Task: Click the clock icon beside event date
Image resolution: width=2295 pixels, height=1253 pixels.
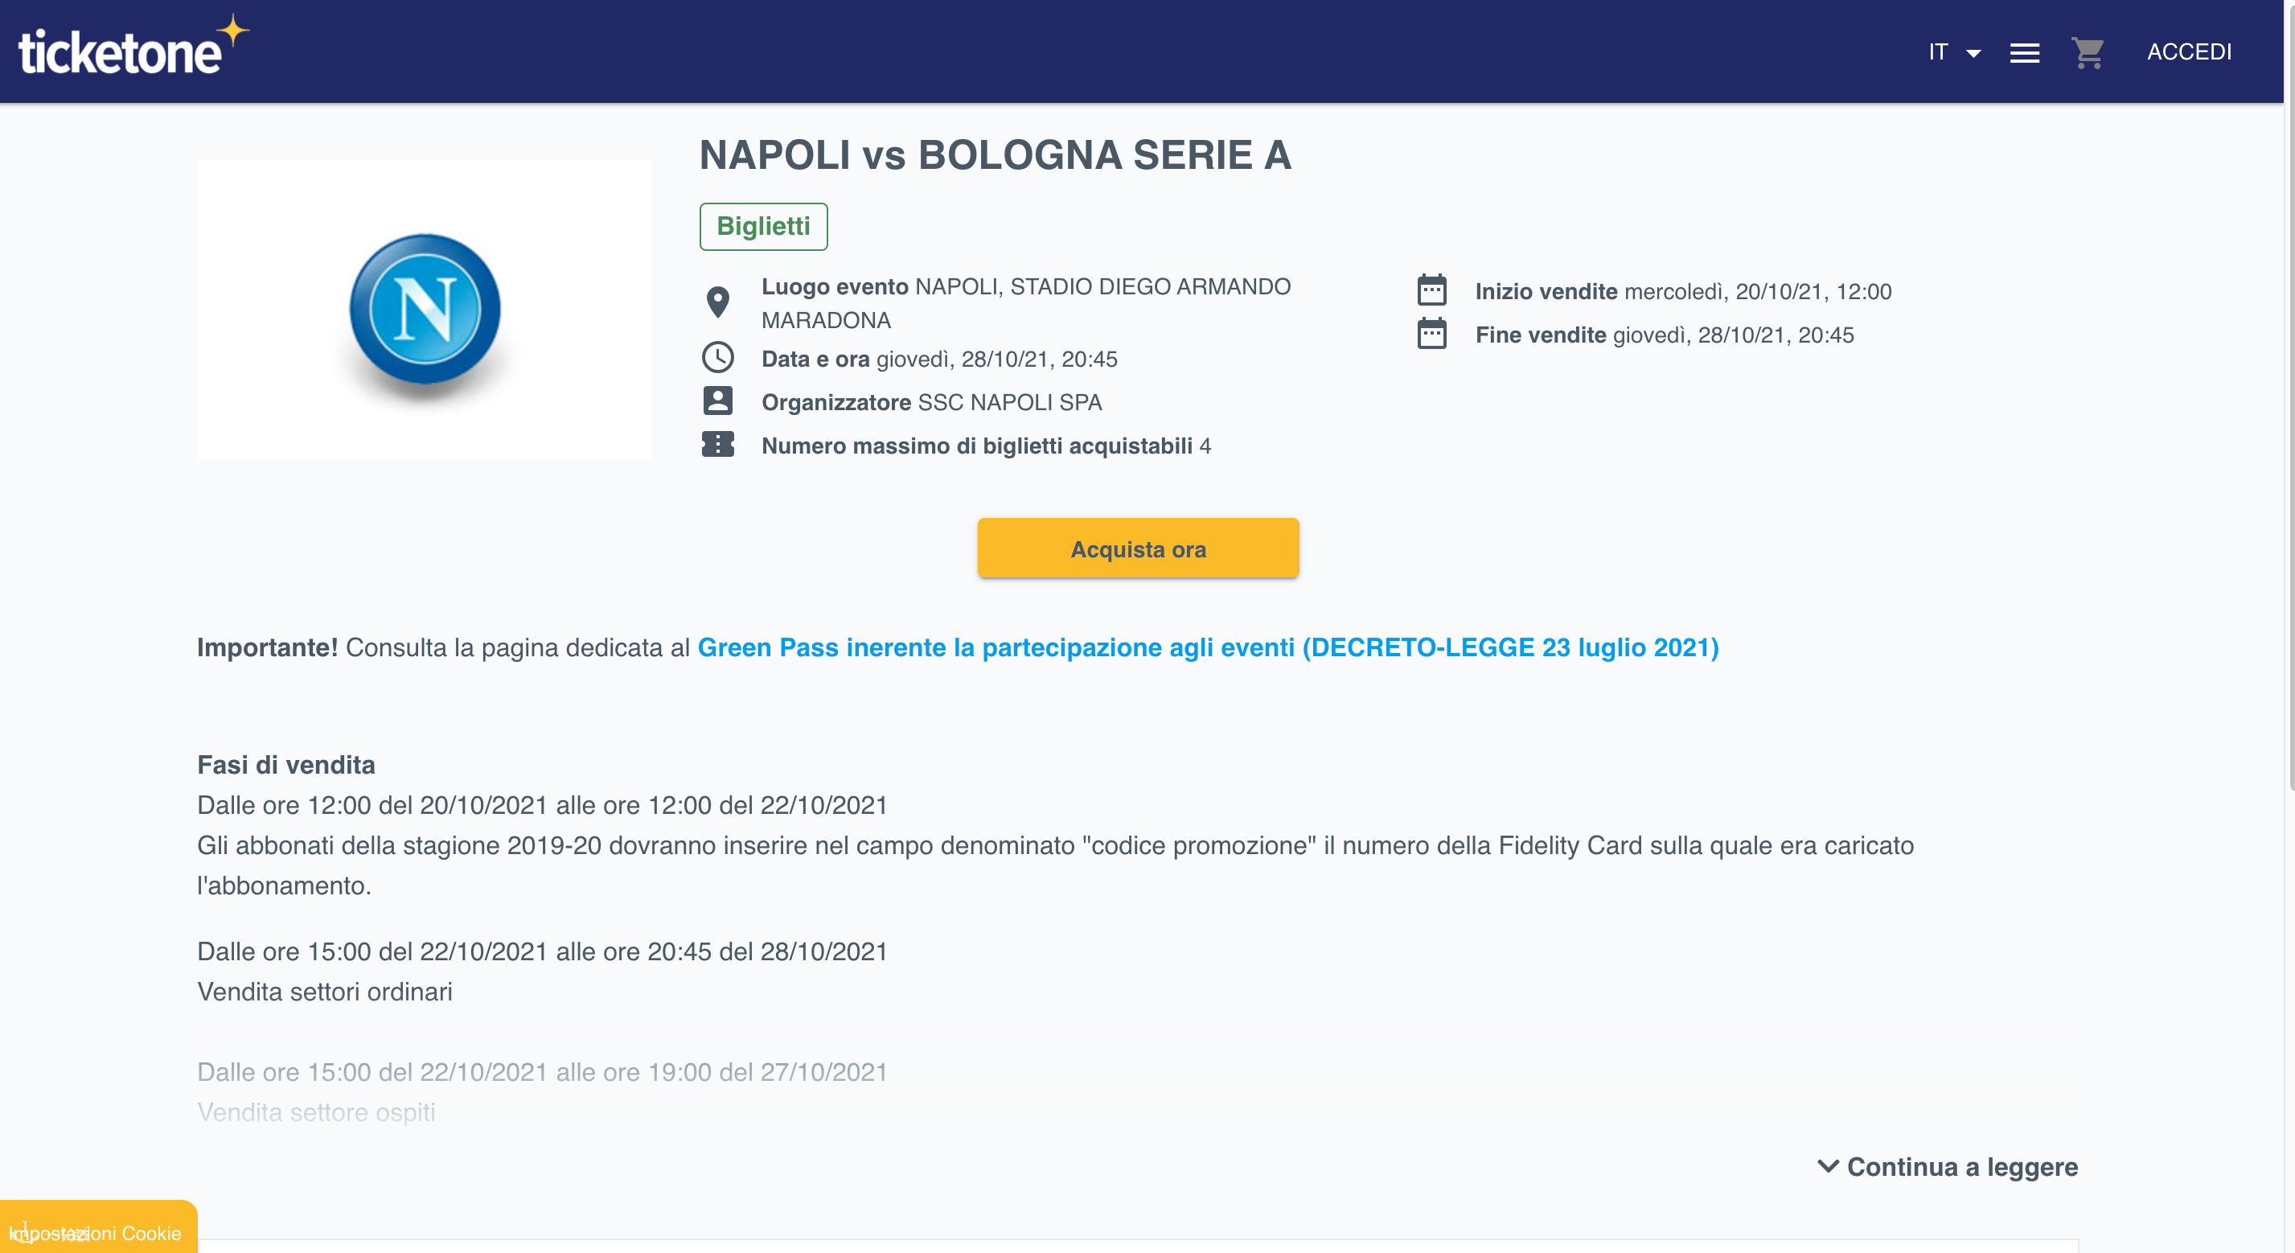Action: [x=717, y=358]
